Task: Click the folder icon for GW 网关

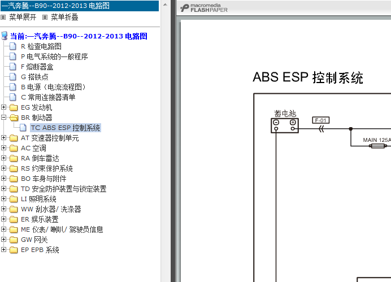Action: coord(14,240)
